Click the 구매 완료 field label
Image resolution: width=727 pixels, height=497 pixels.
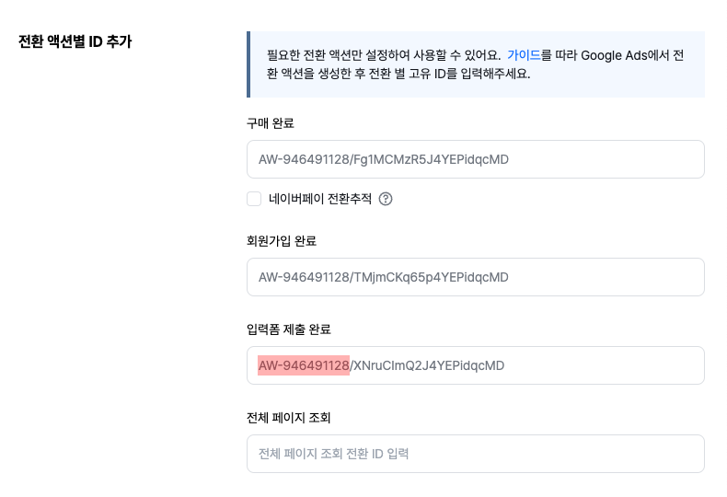coord(271,123)
